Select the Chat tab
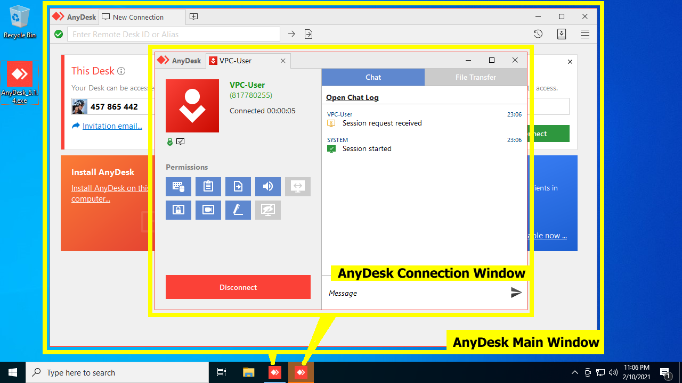Image resolution: width=682 pixels, height=383 pixels. click(x=373, y=77)
